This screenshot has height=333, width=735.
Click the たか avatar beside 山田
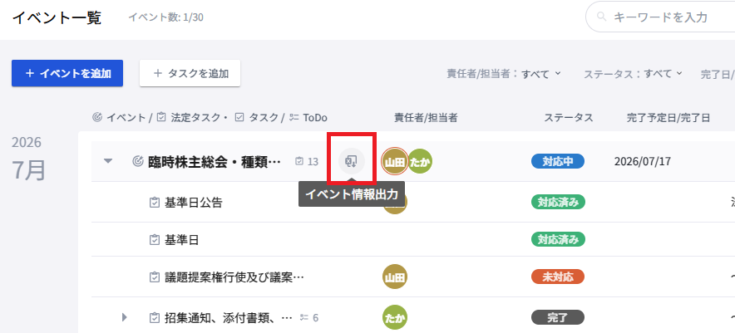(x=420, y=161)
